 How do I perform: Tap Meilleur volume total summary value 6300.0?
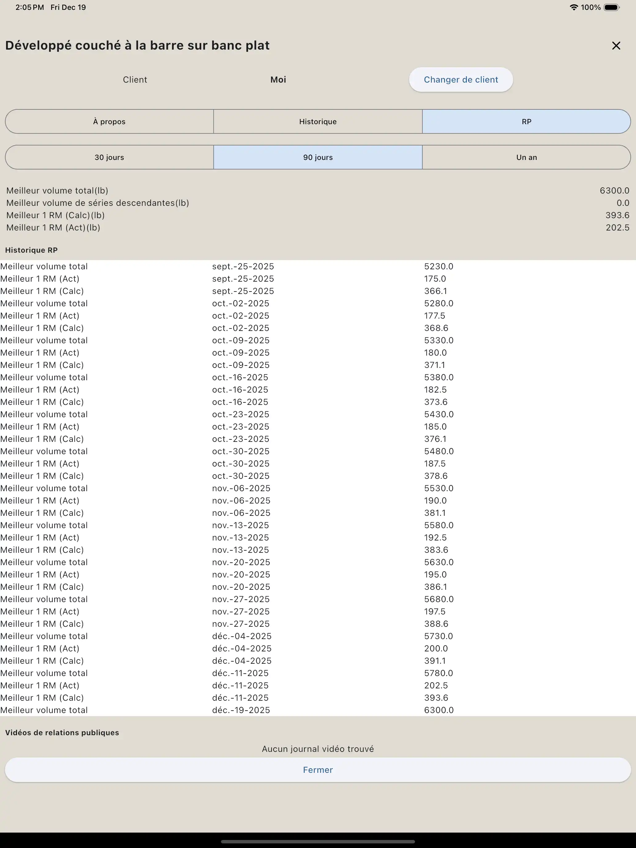(614, 190)
